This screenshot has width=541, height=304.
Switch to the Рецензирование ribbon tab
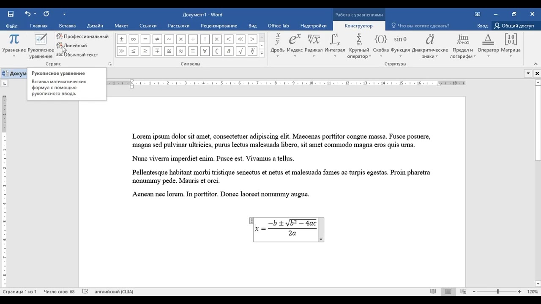click(219, 26)
